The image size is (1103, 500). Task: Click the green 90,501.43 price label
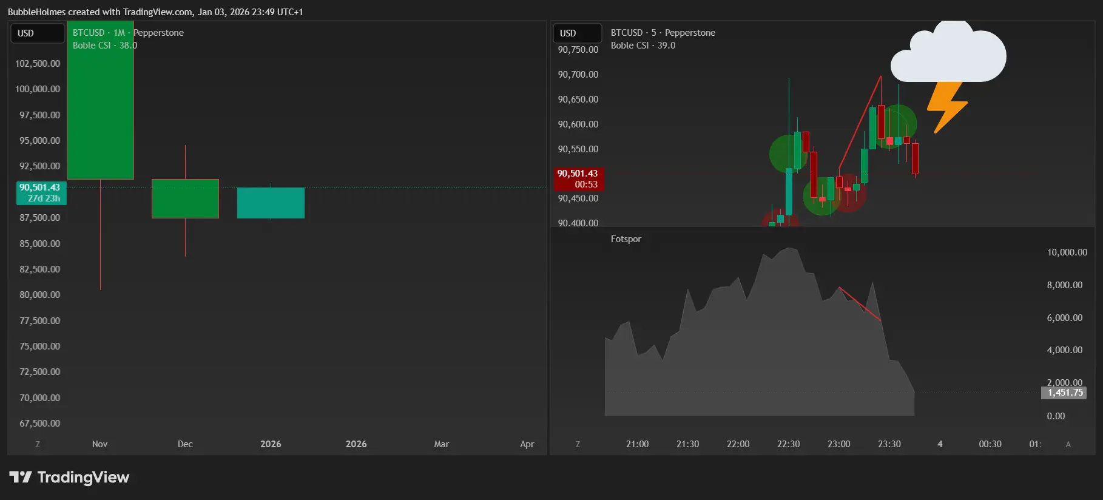41,193
